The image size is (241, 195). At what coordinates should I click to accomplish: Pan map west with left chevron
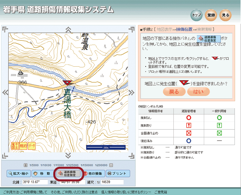tap(5, 92)
